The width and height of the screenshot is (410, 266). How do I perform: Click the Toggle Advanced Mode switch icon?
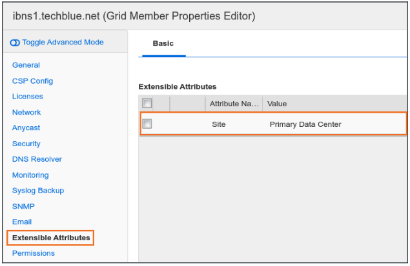tap(15, 43)
